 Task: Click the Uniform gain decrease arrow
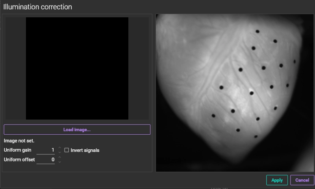pos(59,152)
